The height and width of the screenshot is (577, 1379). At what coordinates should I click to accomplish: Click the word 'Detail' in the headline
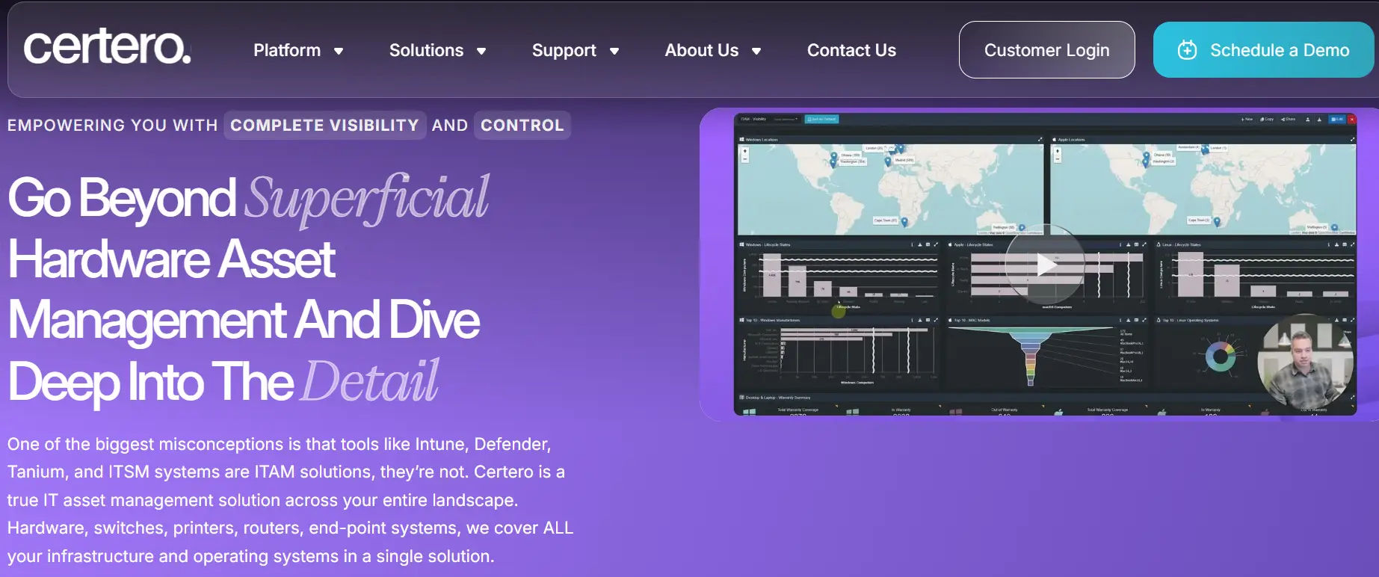(370, 381)
